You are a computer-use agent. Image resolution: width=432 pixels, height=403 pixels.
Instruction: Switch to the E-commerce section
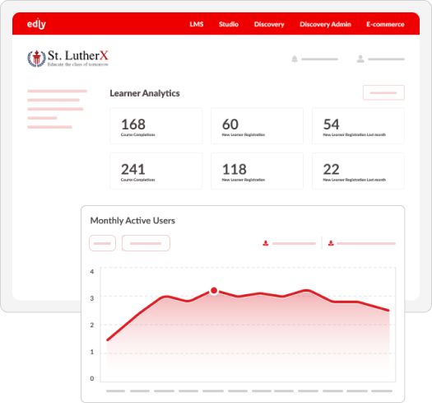point(385,24)
